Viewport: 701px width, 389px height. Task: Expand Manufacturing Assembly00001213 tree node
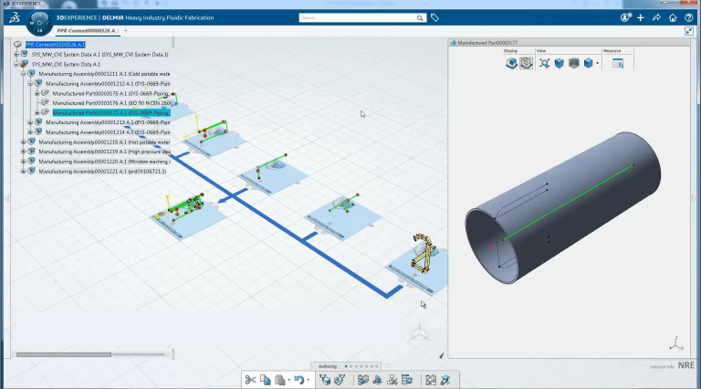(x=30, y=122)
